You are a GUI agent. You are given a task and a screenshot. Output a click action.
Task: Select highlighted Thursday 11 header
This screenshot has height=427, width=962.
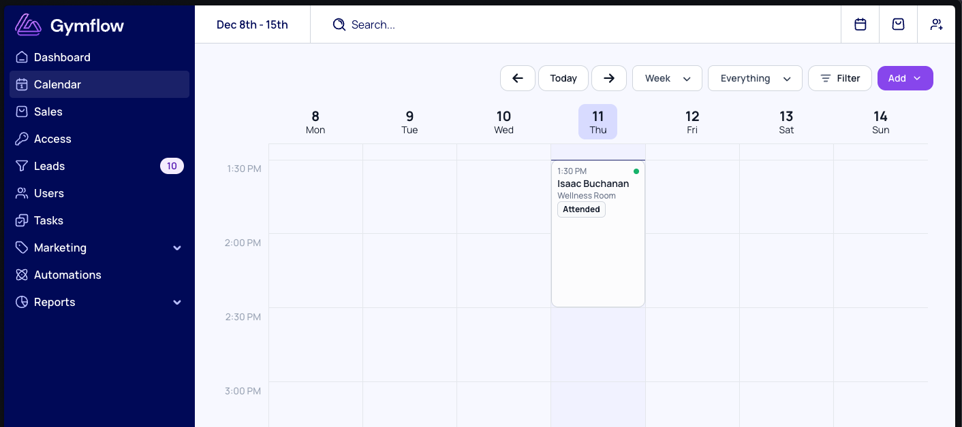(x=598, y=122)
